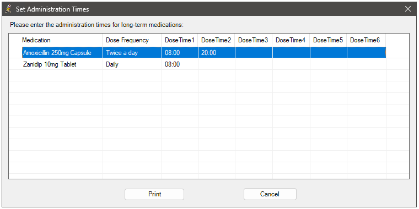Image resolution: width=419 pixels, height=209 pixels.
Task: Edit Amoxicillin DoseTime2 cell showing 20:00
Action: click(x=217, y=53)
